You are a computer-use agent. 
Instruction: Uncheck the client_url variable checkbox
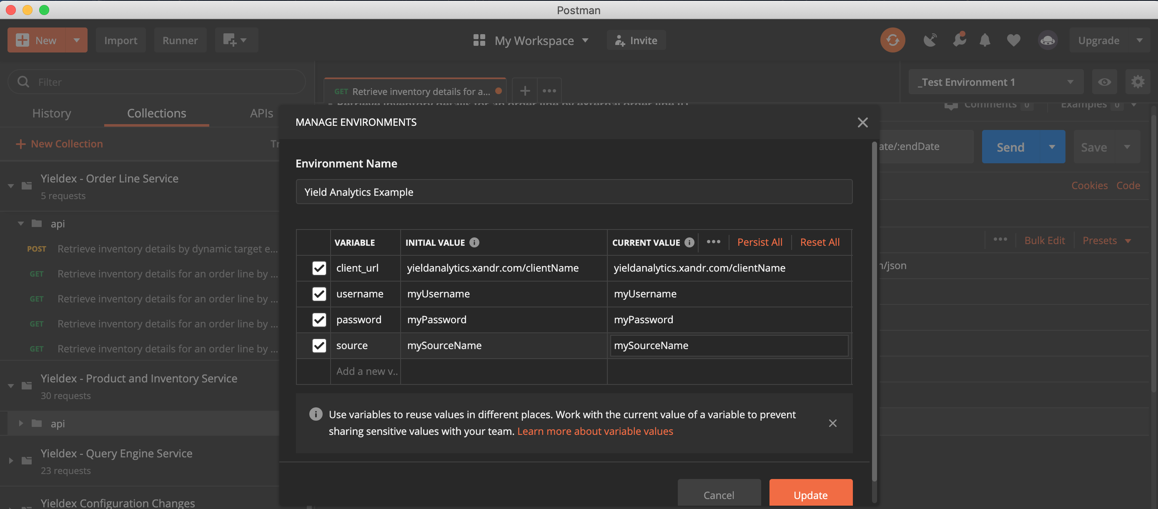pos(319,268)
